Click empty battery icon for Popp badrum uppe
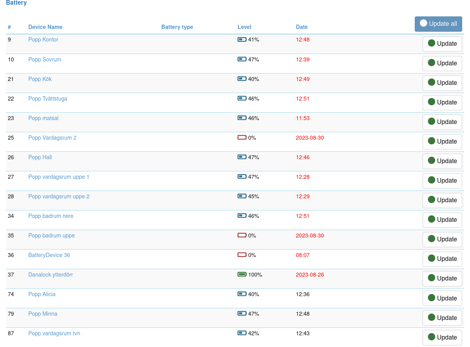Screen dimensions: 470x347 click(x=242, y=236)
